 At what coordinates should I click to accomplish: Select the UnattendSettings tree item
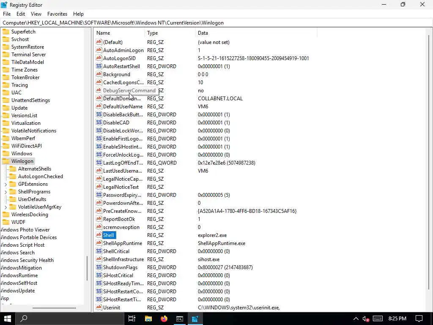pos(30,100)
